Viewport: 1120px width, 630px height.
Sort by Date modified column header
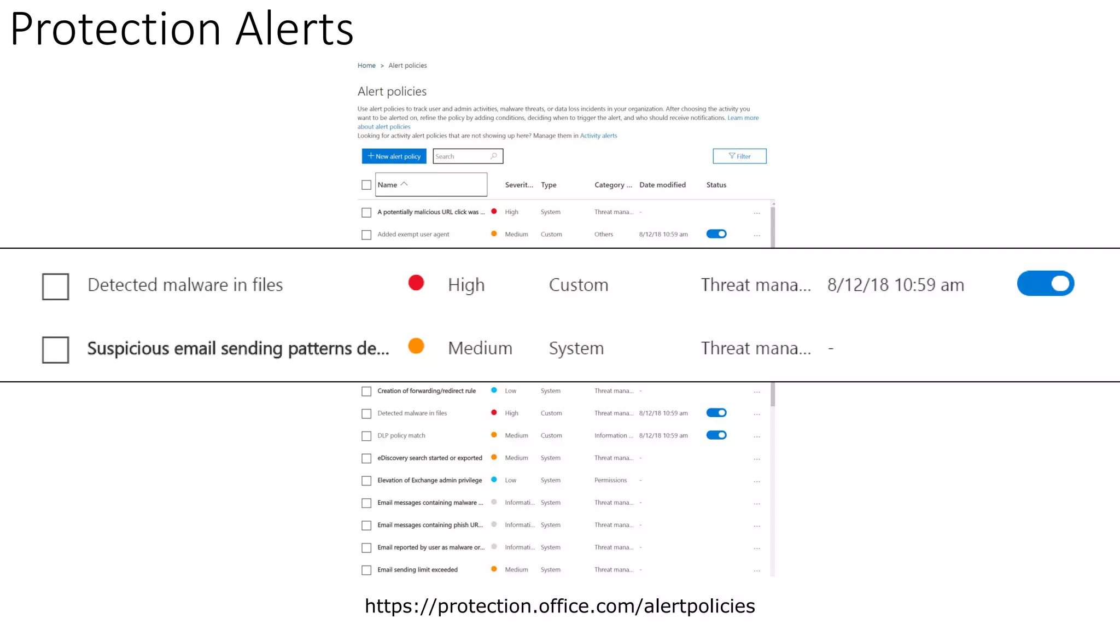pyautogui.click(x=662, y=185)
